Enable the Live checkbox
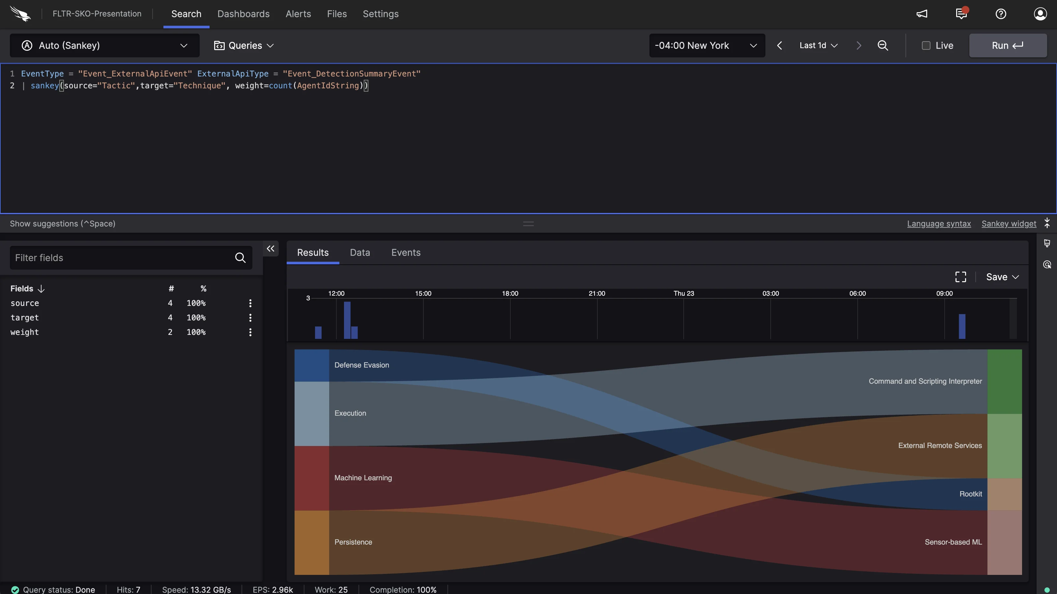This screenshot has height=594, width=1057. [926, 45]
